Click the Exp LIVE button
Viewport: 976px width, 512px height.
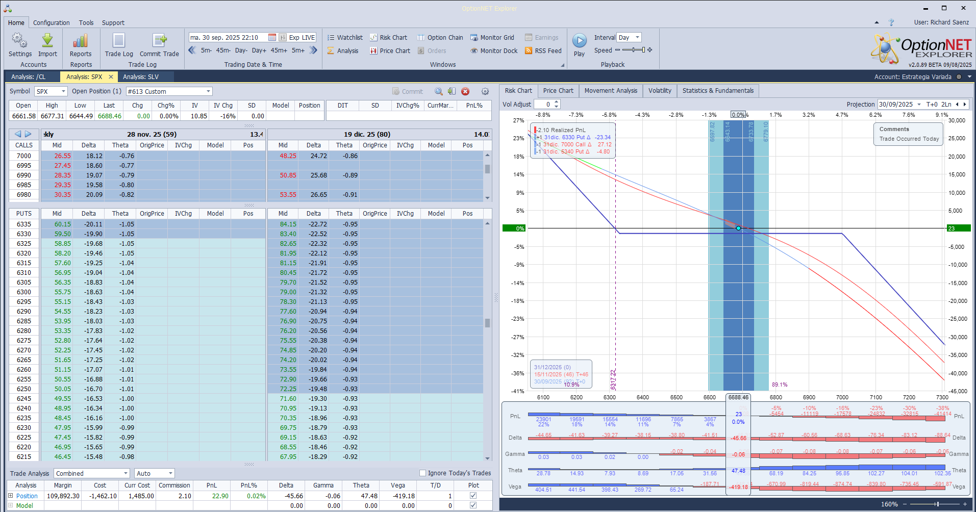coord(302,38)
